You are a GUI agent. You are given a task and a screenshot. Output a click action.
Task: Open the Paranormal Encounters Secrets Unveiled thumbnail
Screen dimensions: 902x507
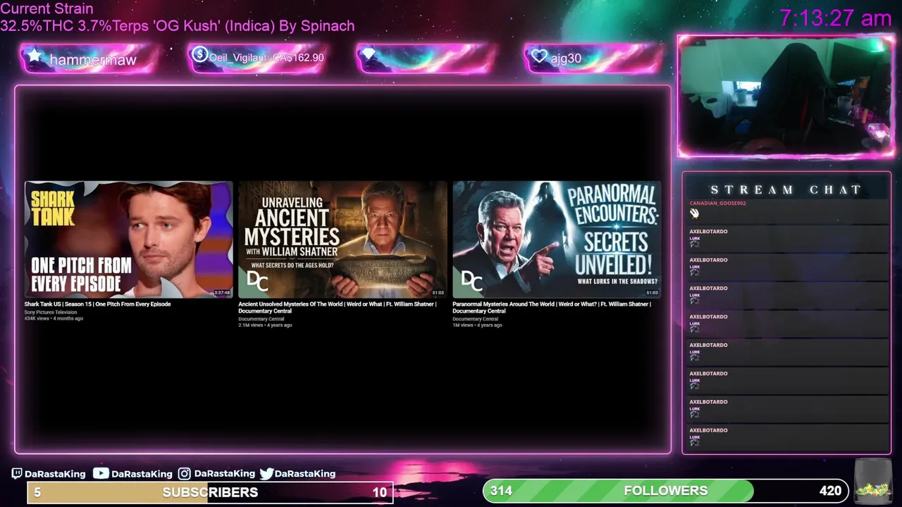click(557, 239)
